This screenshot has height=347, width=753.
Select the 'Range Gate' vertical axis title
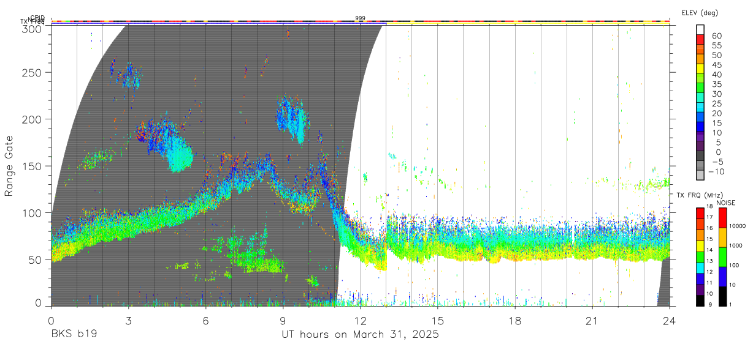coord(9,166)
